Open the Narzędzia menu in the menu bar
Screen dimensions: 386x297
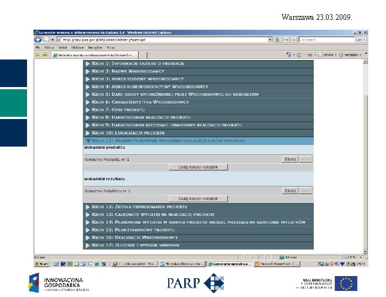[95, 47]
